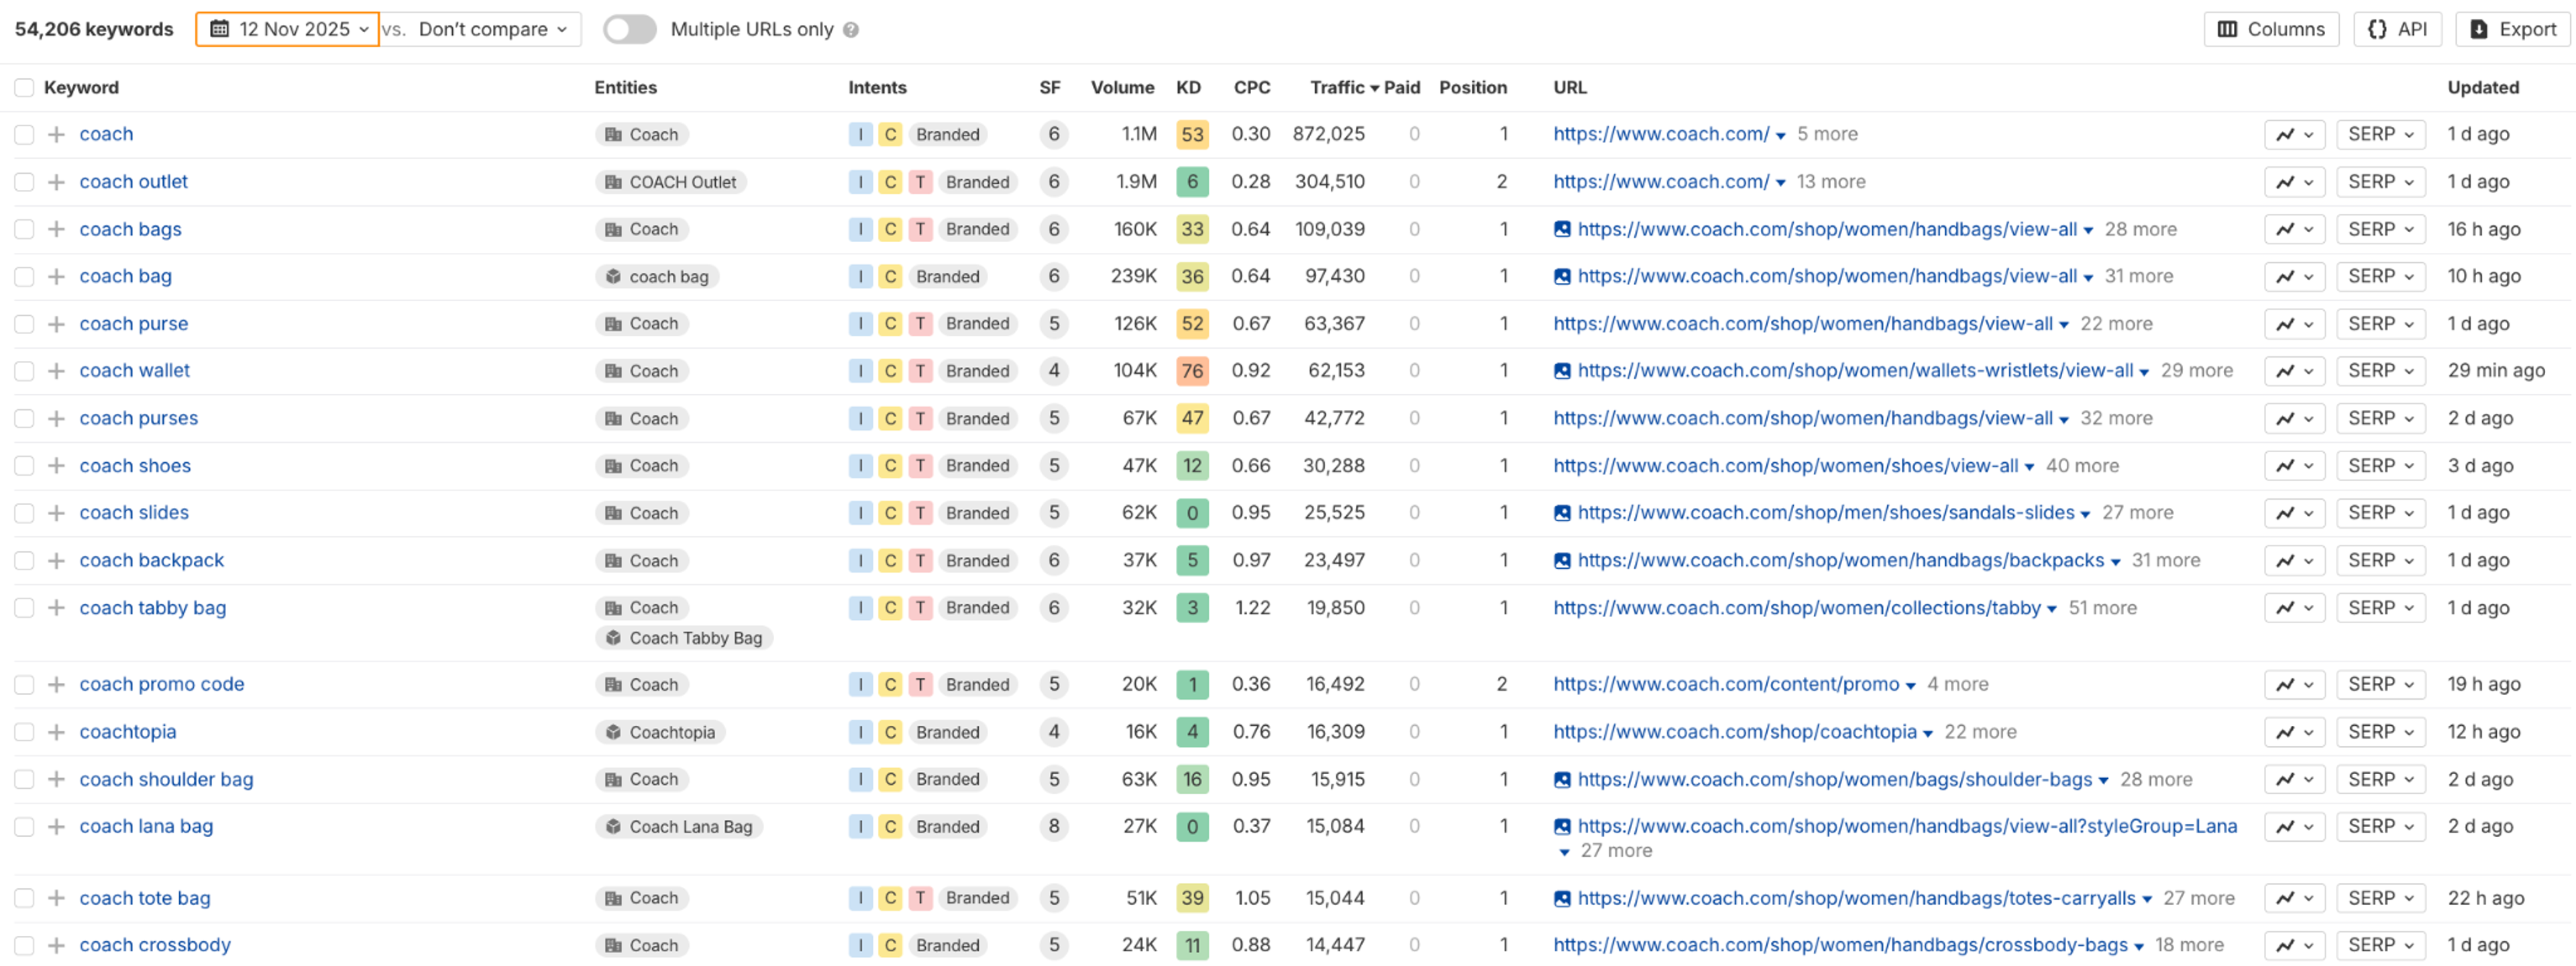Viewport: 2576px width, 966px height.
Task: Click image icon before coach slides URL
Action: [1562, 513]
